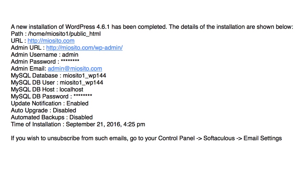Click the Automated Backups Disabled status
307x170 pixels.
tap(81, 117)
